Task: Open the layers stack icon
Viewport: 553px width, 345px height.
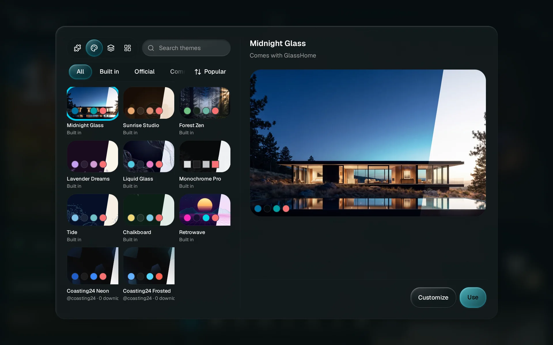Action: (x=111, y=48)
